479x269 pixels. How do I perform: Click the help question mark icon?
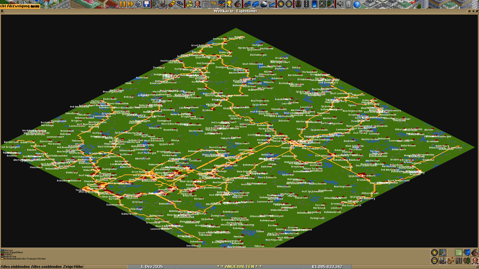pyautogui.click(x=357, y=4)
